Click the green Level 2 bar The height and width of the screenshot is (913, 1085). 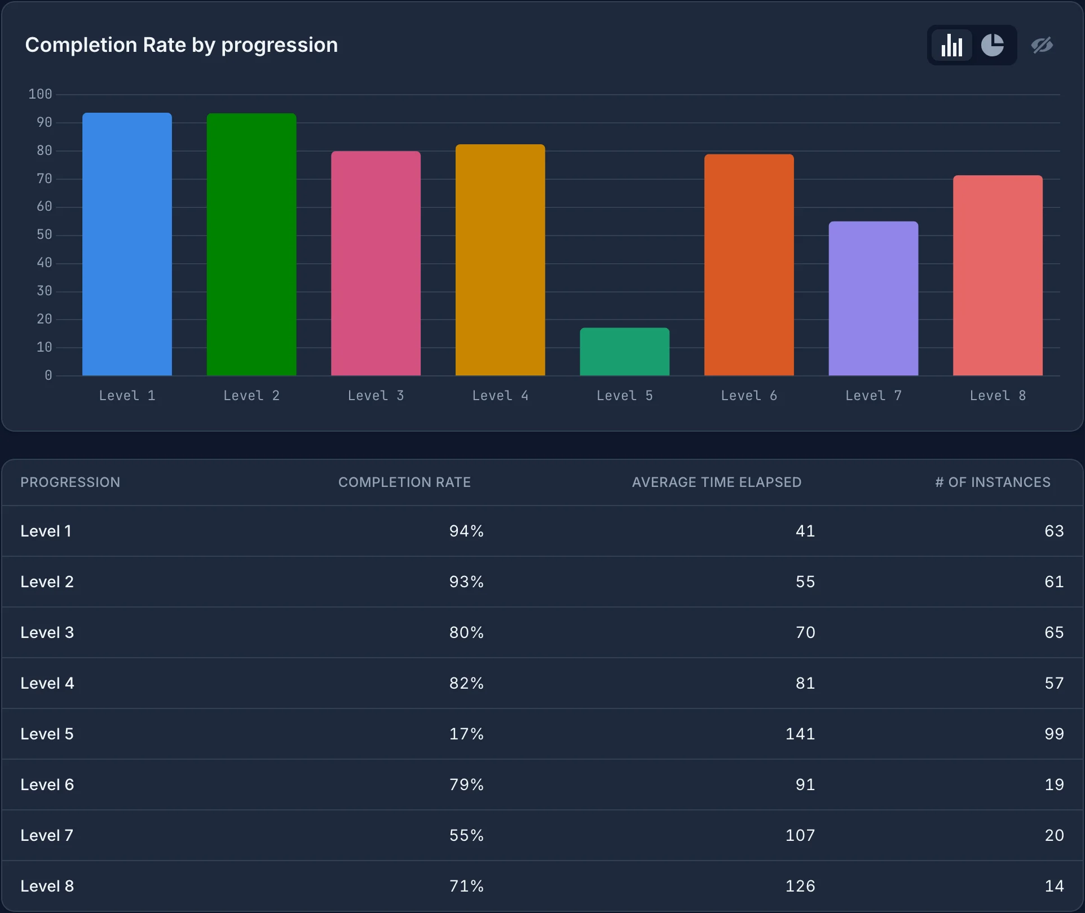click(x=252, y=245)
